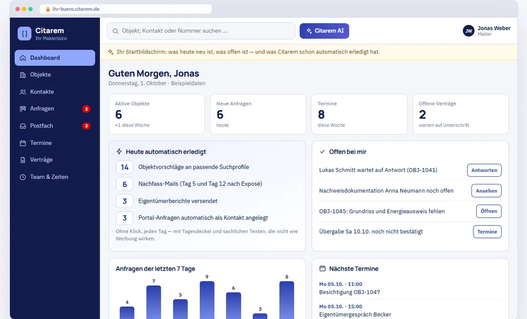Click the chart bar labeled 7
The height and width of the screenshot is (319, 527).
tap(154, 302)
